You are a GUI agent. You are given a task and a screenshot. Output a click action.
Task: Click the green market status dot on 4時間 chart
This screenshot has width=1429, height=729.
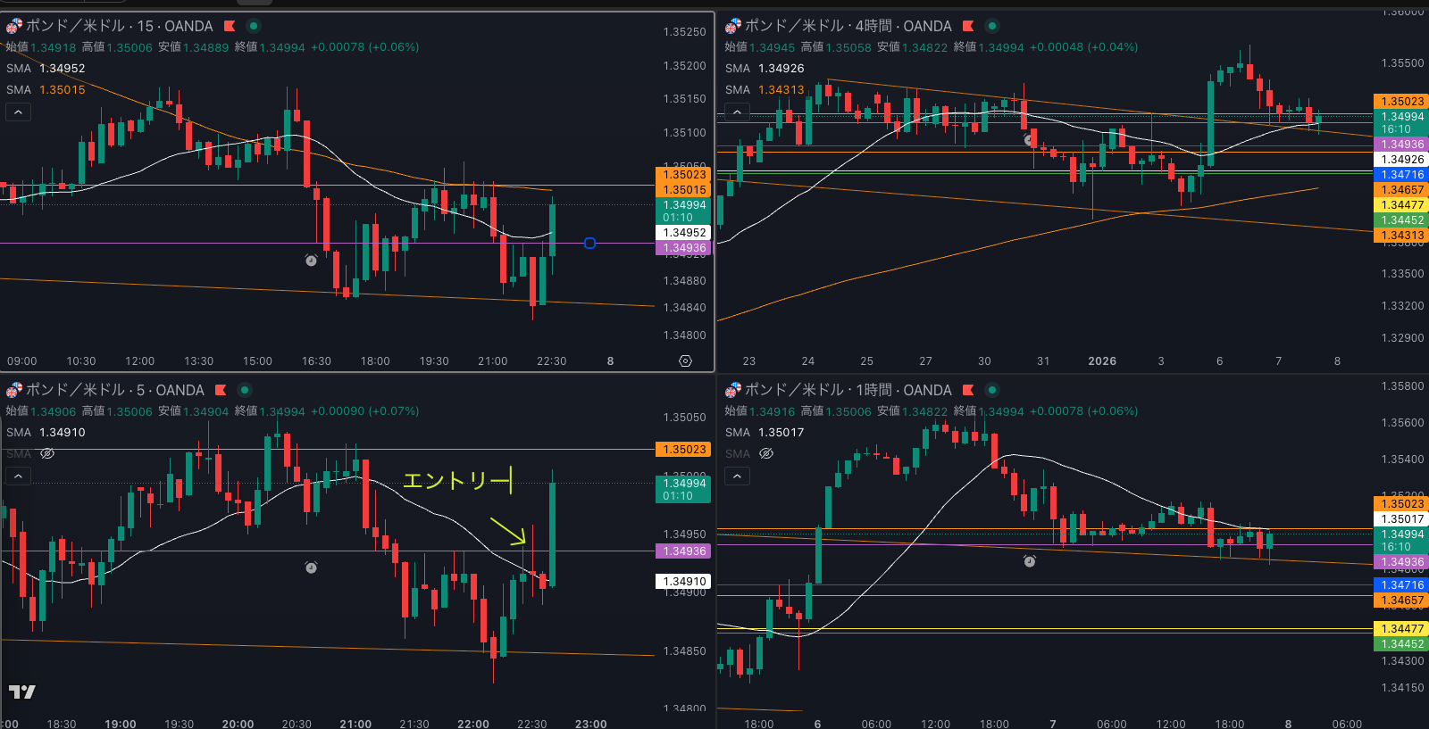click(x=991, y=27)
